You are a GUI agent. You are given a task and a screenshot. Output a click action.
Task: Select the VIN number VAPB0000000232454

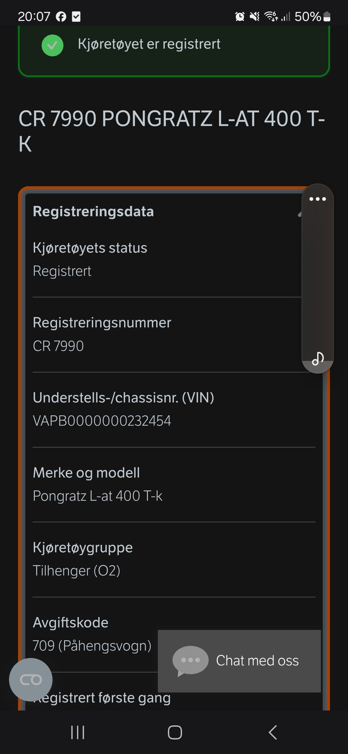coord(102,421)
